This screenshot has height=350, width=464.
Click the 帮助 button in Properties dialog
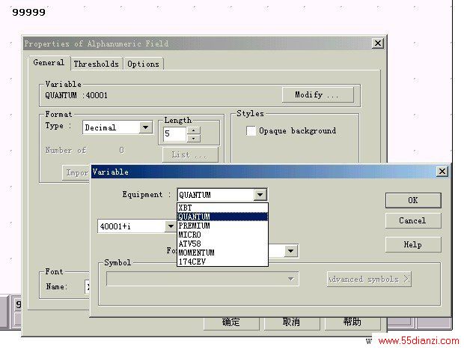point(352,323)
